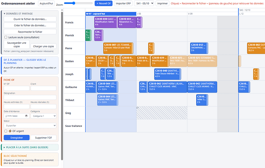
Task: Collapse the Données et partage section
Action: point(18,13)
